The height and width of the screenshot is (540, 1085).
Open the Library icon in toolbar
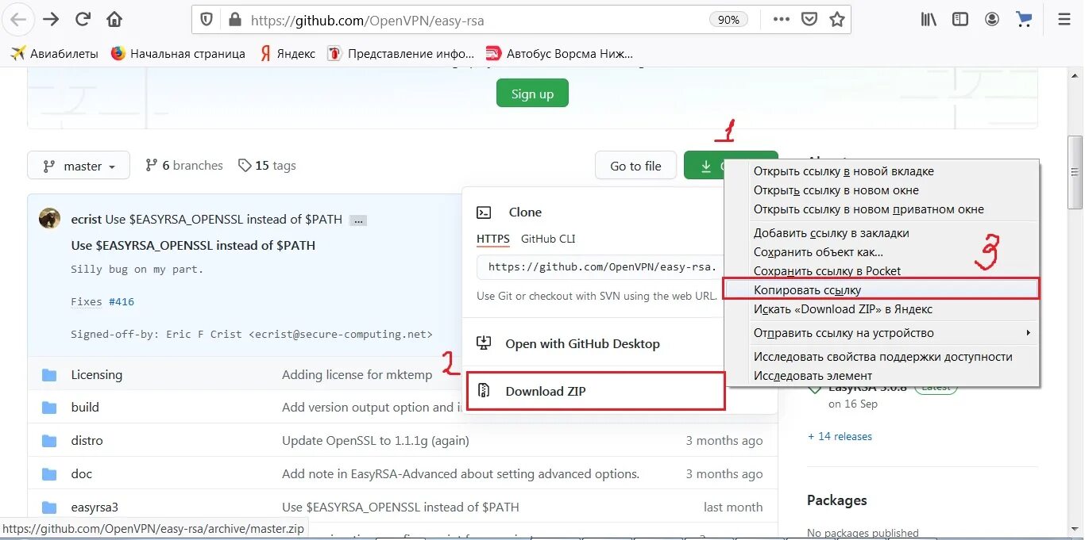[x=929, y=20]
